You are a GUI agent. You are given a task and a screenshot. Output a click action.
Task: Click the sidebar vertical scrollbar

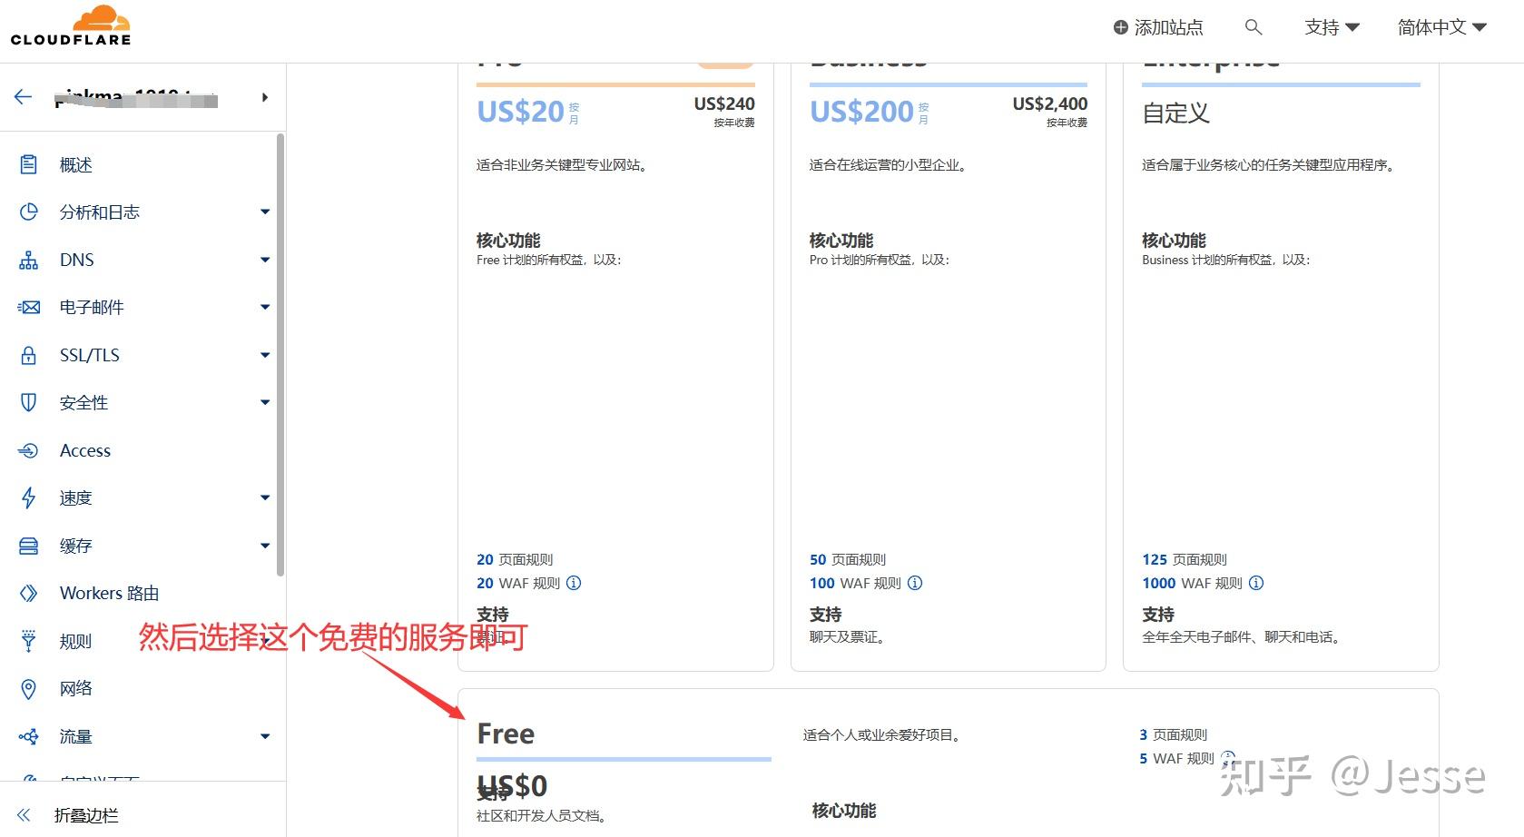pos(280,354)
